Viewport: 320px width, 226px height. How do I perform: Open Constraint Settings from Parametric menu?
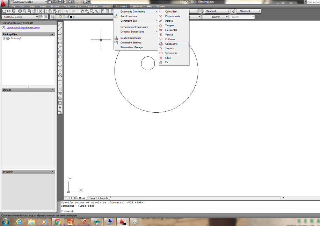[136, 43]
